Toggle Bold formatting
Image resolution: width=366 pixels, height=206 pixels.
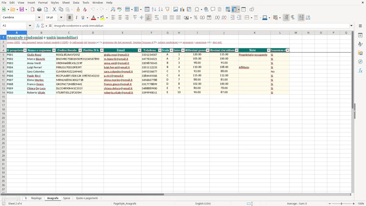70,18
